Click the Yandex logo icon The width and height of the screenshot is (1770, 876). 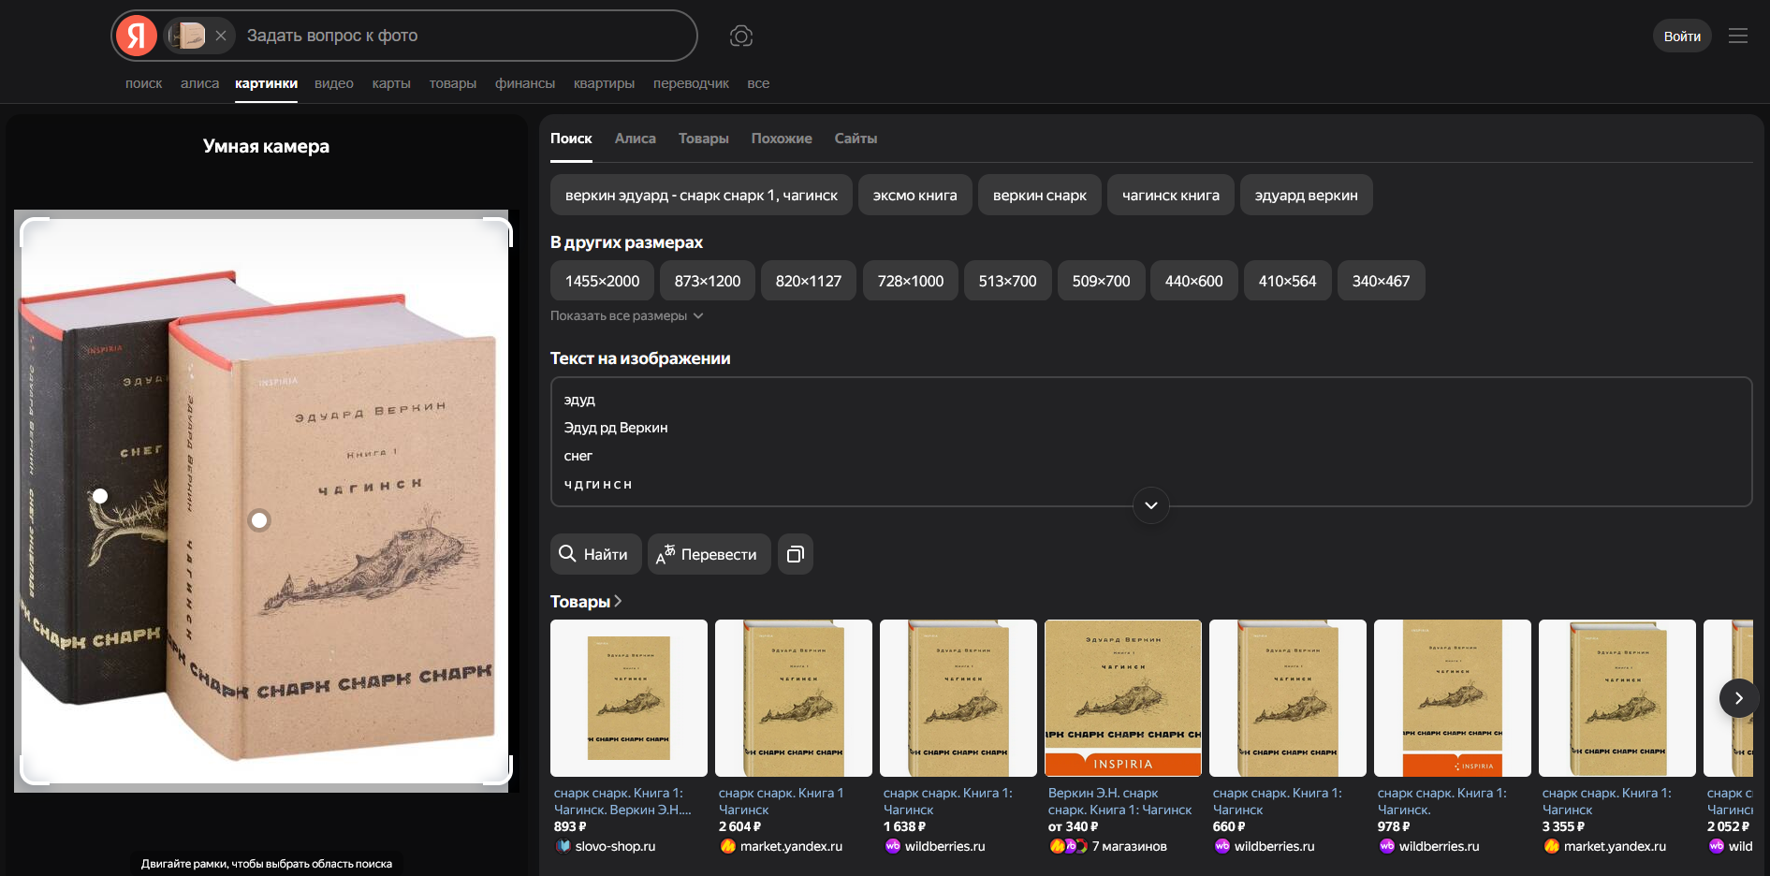coord(137,36)
